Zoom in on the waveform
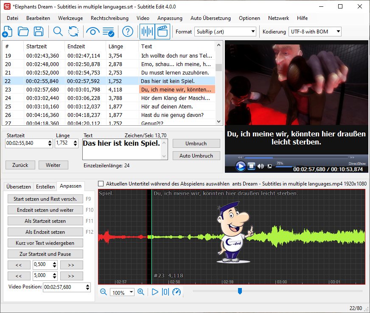 pyautogui.click(x=141, y=292)
